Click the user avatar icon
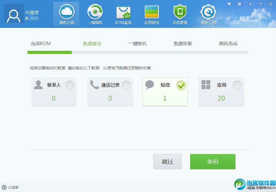This screenshot has width=276, height=192. (x=14, y=14)
